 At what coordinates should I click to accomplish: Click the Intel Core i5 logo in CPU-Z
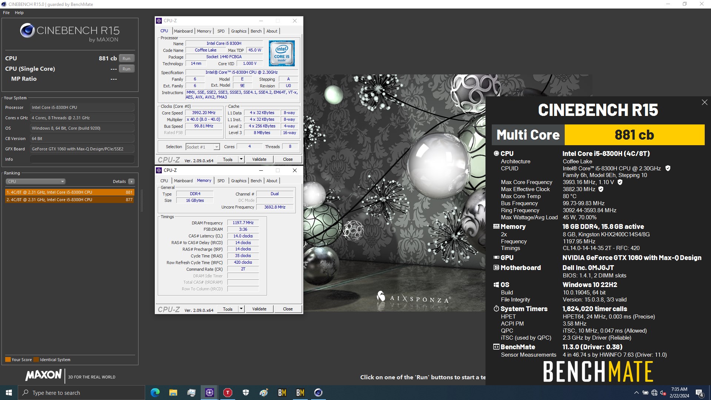point(282,53)
